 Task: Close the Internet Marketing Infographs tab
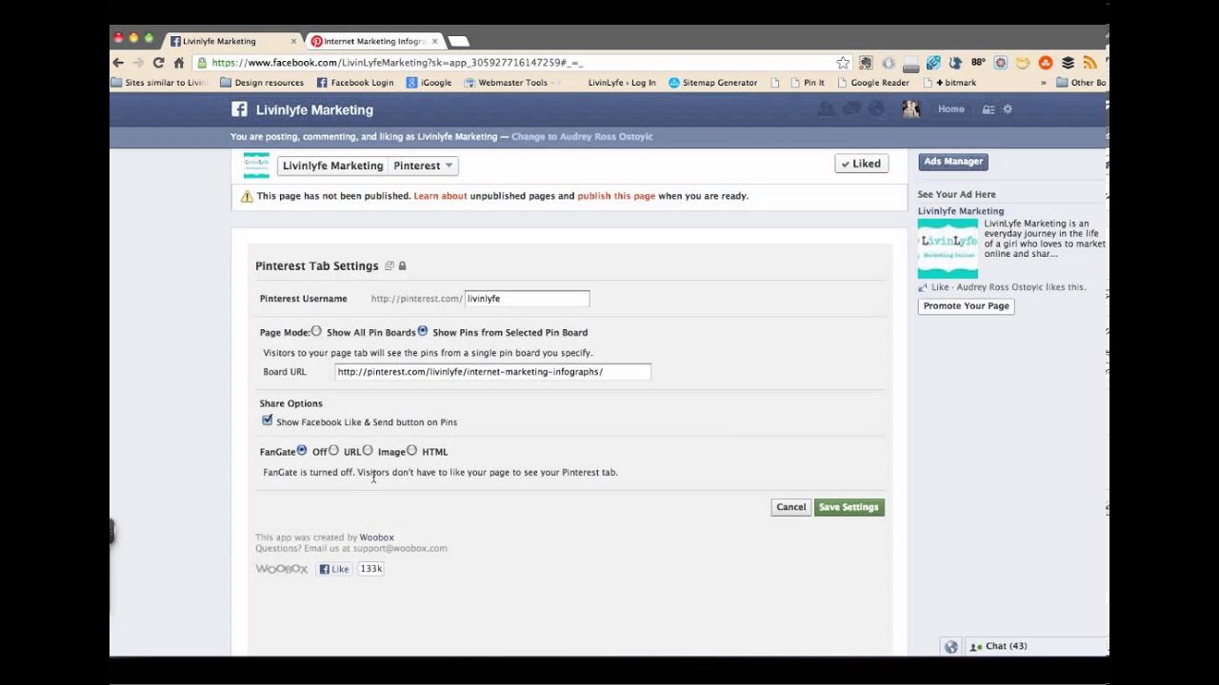pyautogui.click(x=435, y=42)
